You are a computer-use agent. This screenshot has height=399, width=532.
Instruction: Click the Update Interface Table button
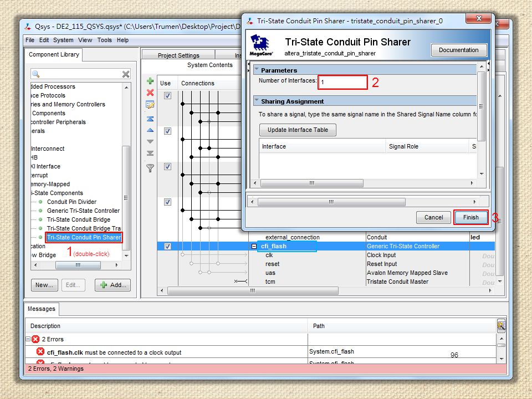[298, 130]
